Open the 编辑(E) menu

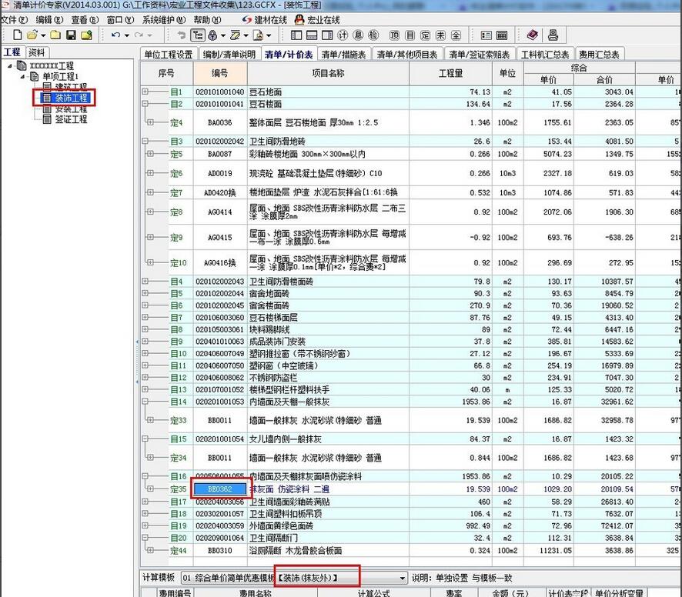49,20
